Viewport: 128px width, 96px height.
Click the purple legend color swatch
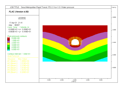(x=8, y=42)
